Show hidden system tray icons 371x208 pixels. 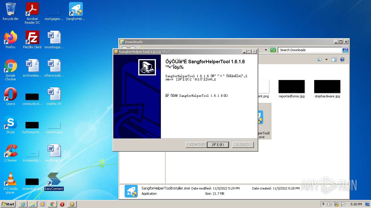tap(323, 204)
